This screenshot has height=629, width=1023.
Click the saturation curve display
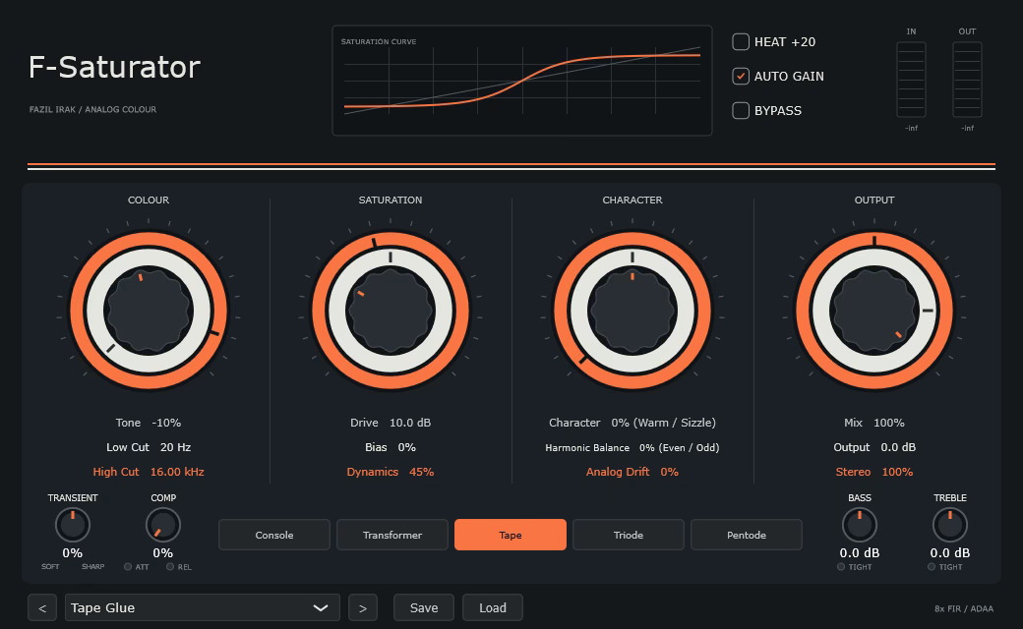click(522, 81)
